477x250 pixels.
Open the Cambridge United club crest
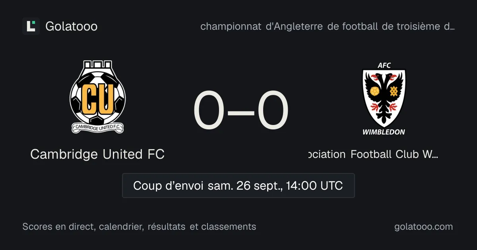coord(98,97)
